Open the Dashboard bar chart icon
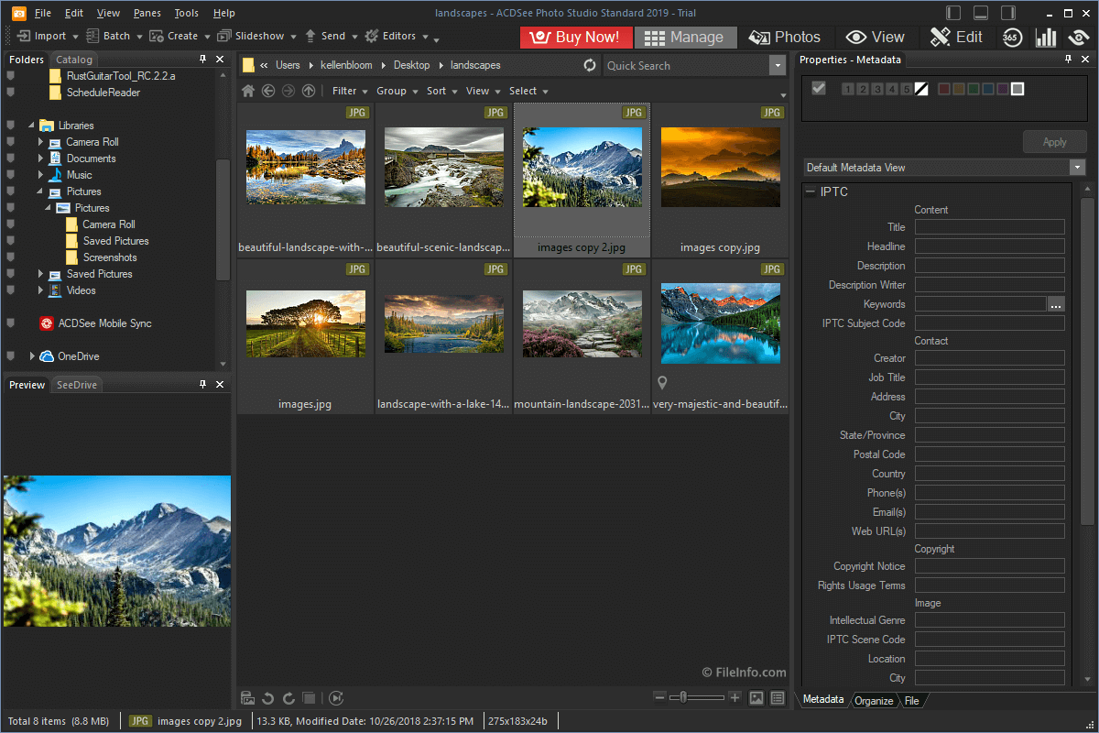This screenshot has height=733, width=1099. [x=1045, y=37]
